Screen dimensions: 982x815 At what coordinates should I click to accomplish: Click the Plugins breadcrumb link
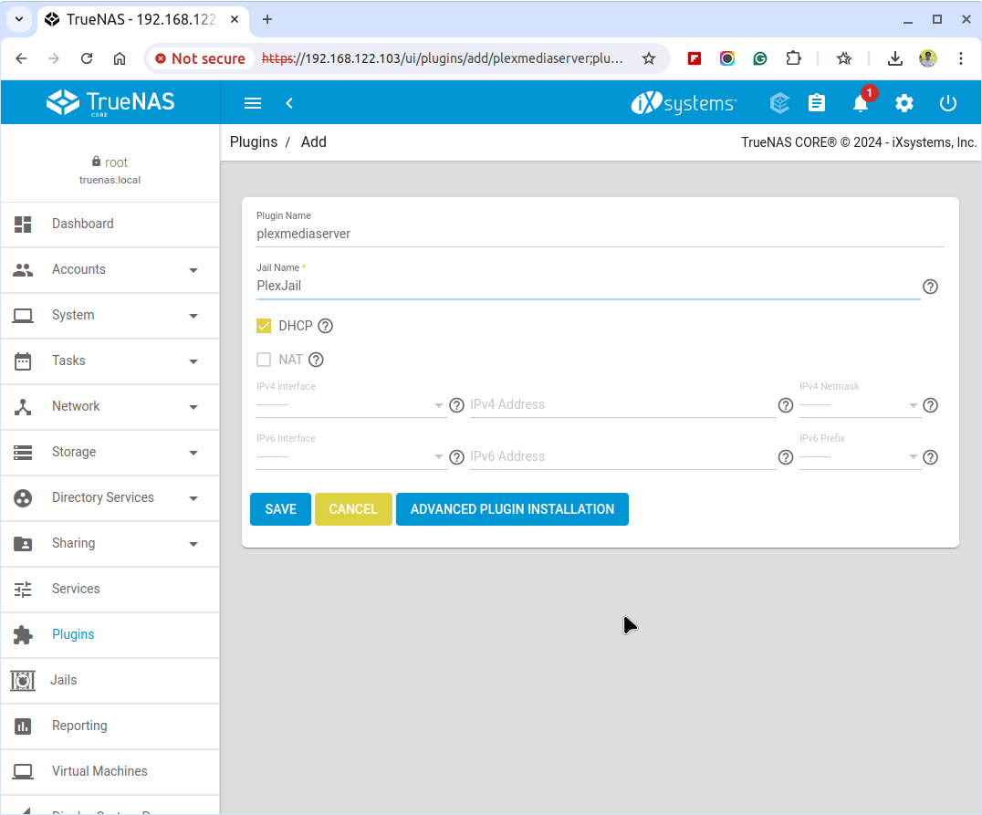(254, 142)
